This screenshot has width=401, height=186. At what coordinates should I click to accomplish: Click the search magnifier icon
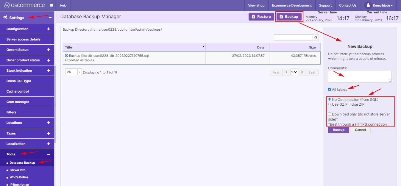click(316, 37)
